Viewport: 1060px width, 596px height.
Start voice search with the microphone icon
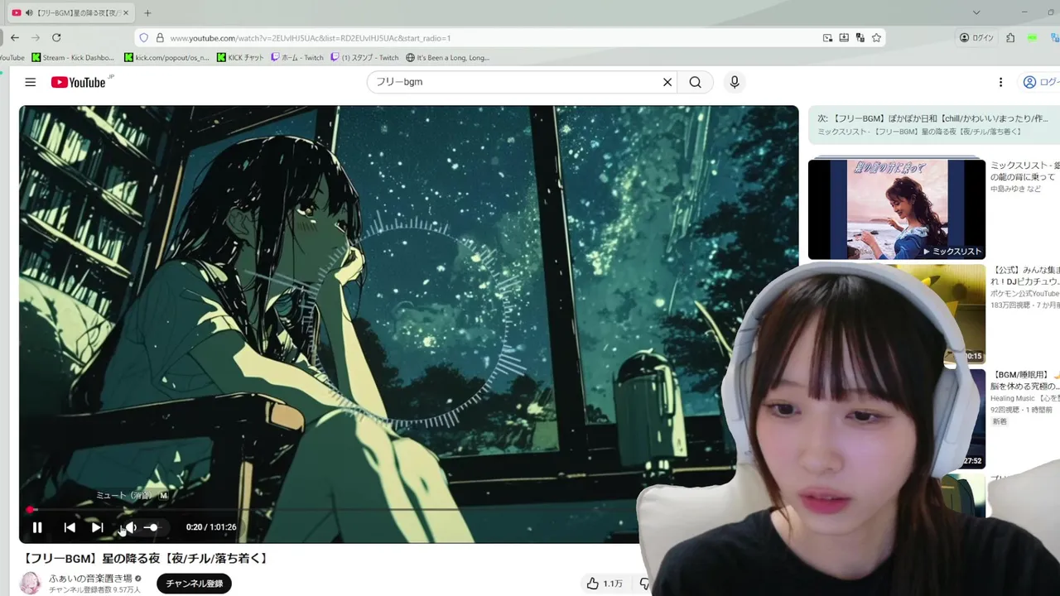pyautogui.click(x=734, y=82)
